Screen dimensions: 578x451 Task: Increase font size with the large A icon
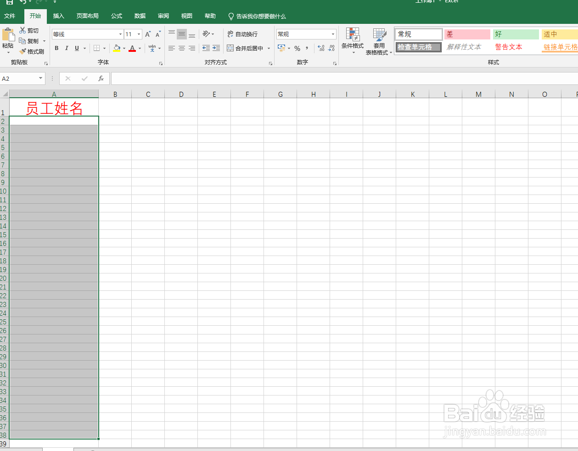pyautogui.click(x=148, y=34)
